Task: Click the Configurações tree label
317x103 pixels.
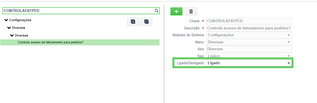Action: pos(20,20)
